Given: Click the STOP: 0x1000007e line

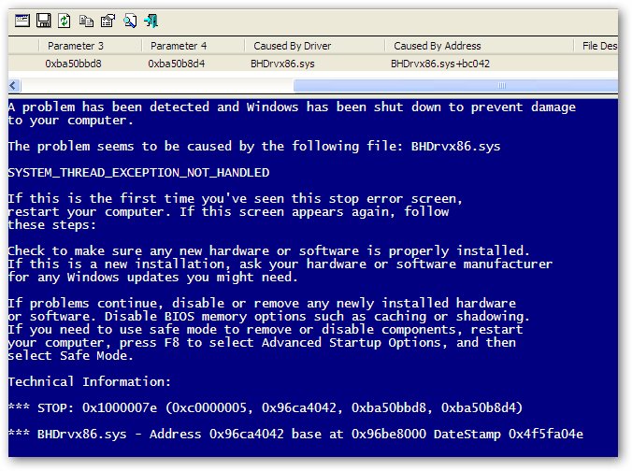Looking at the screenshot, I should pos(266,407).
